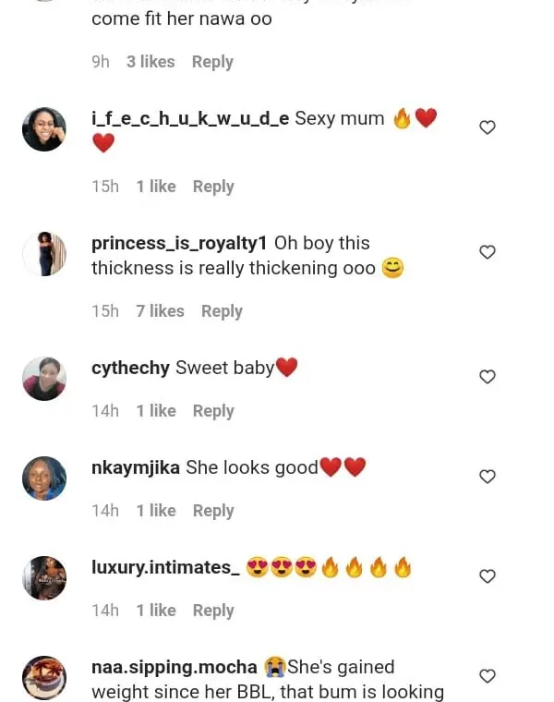Open the 3 likes list on top comment
The image size is (554, 702).
(151, 62)
